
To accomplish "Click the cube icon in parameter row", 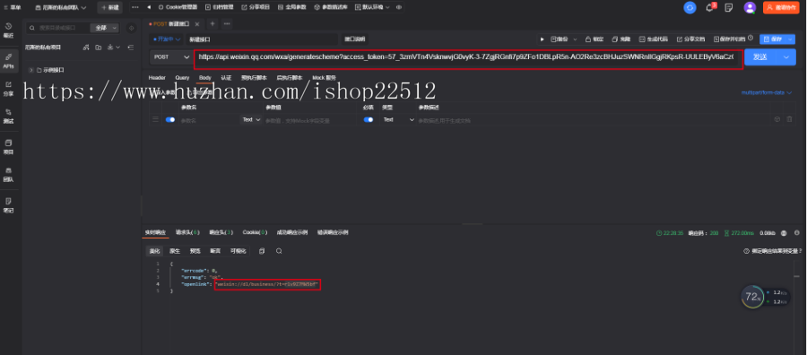I will [777, 119].
